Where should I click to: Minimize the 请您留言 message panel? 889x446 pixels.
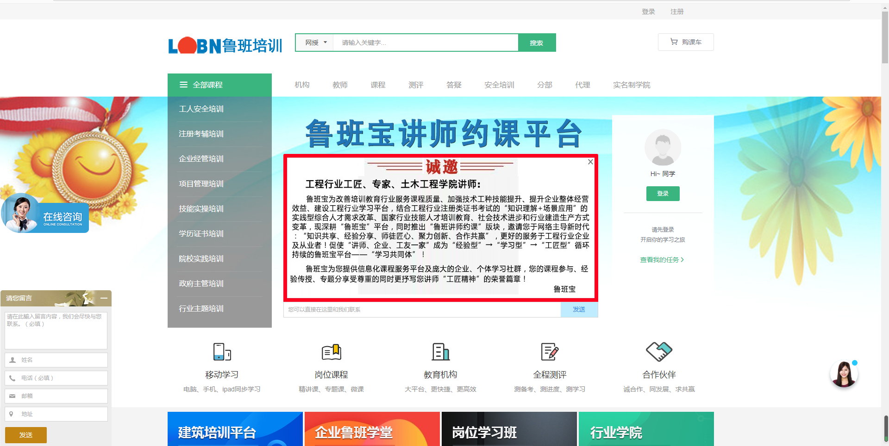click(x=104, y=298)
